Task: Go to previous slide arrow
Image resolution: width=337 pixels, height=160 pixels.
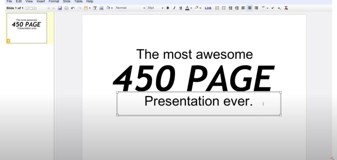Action: (x=49, y=8)
